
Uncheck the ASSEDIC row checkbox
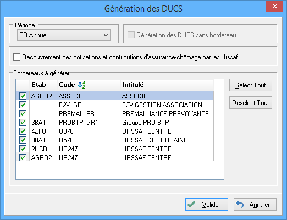point(23,96)
